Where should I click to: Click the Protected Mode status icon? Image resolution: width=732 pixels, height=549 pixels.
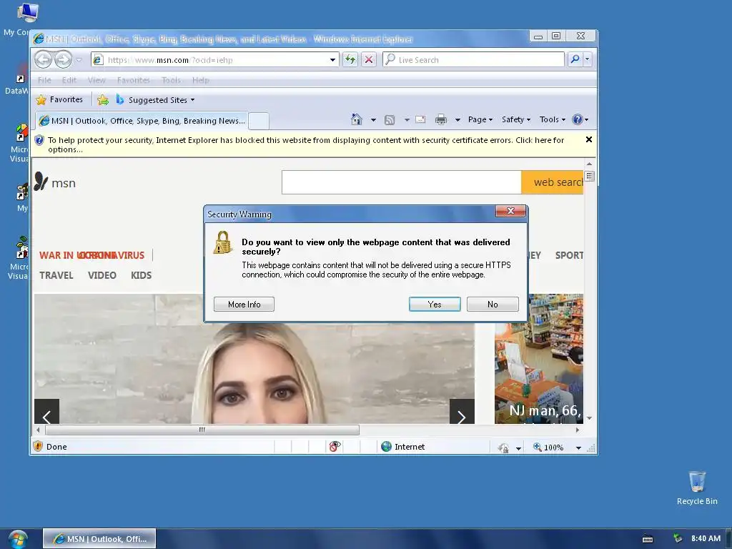coord(503,447)
